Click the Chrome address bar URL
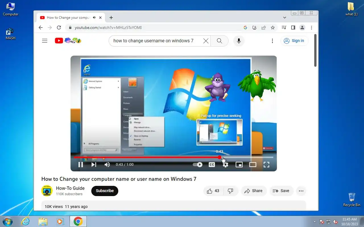Image resolution: width=364 pixels, height=227 pixels. (108, 28)
